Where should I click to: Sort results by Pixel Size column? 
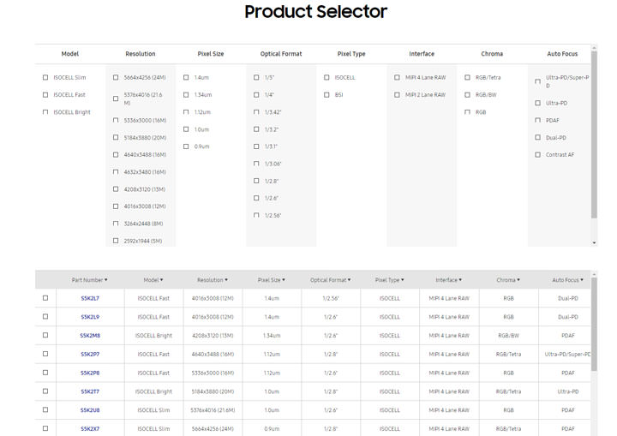(x=271, y=280)
